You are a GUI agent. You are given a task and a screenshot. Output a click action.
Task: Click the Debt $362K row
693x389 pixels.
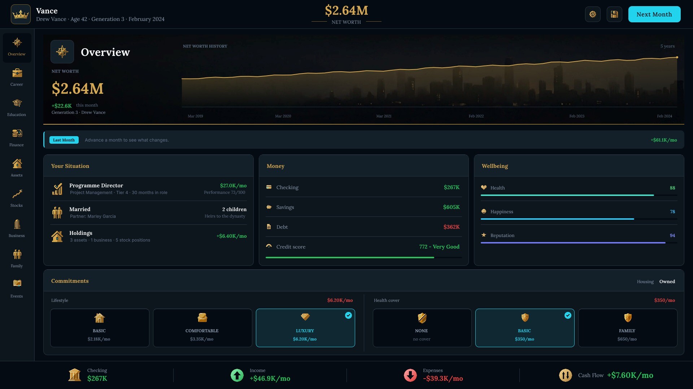coord(363,227)
